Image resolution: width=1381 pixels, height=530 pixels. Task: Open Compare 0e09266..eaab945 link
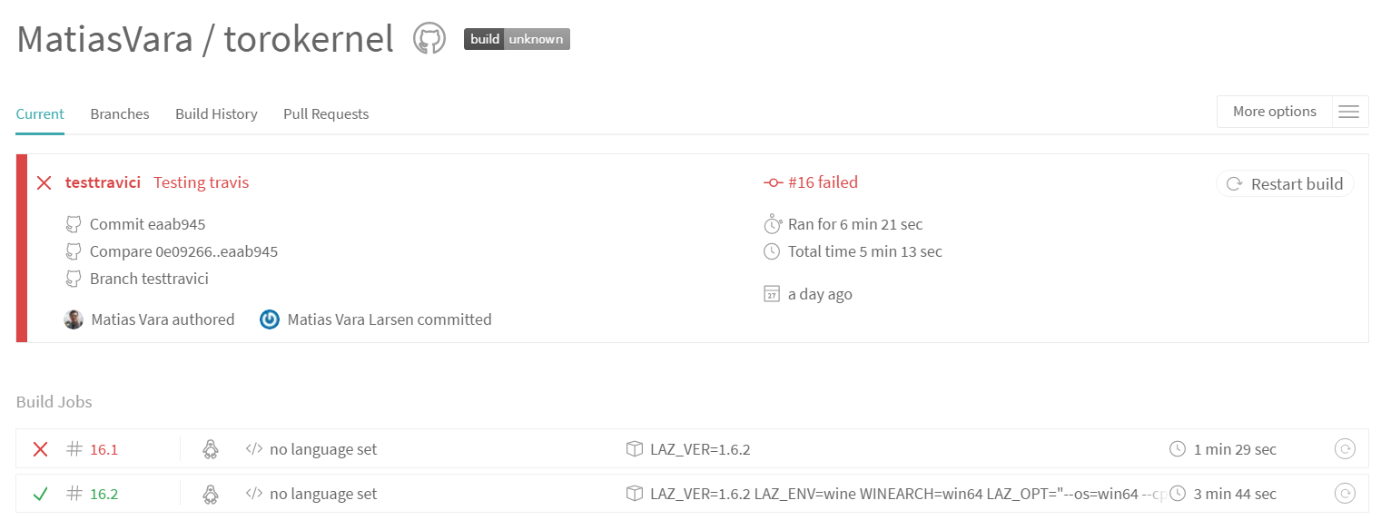(x=183, y=251)
